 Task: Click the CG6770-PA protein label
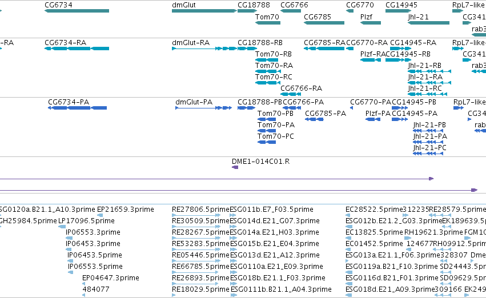tap(371, 102)
